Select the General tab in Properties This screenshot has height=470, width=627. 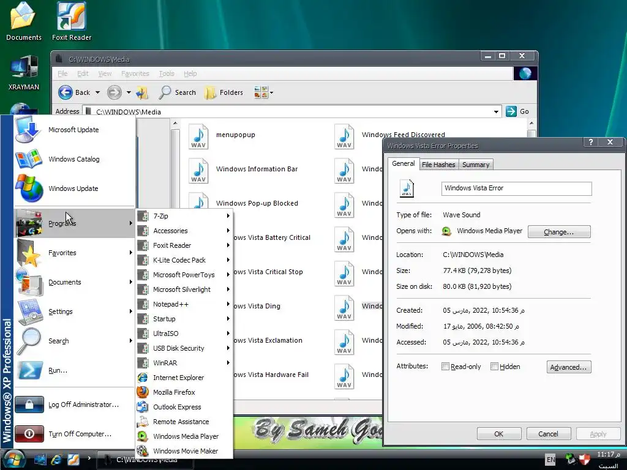[x=403, y=163]
